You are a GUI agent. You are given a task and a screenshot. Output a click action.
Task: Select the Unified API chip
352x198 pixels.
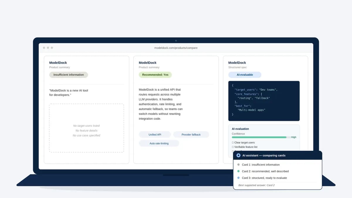point(155,135)
